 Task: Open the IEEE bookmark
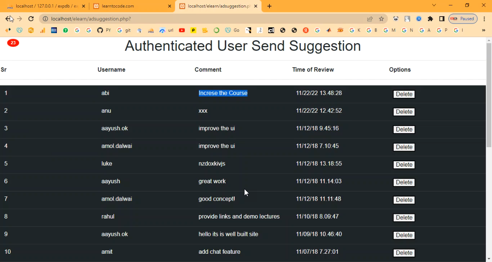54,30
